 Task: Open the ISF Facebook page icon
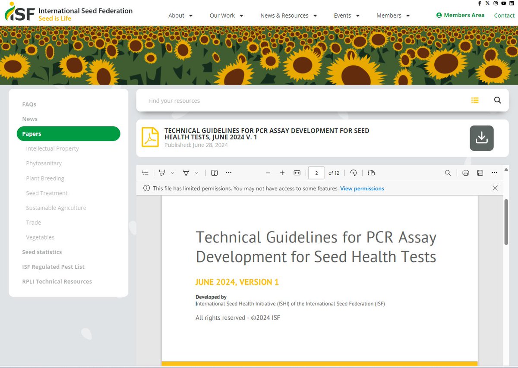click(x=480, y=3)
